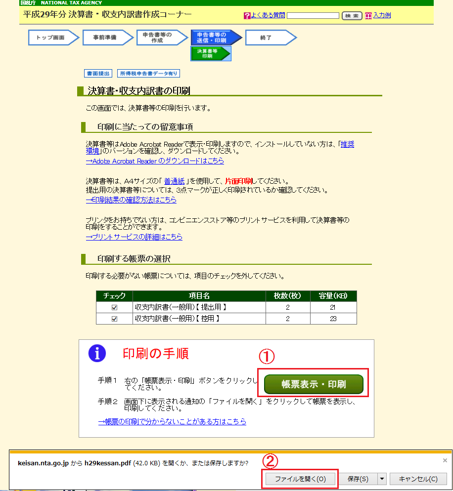Select the 事前準備 step arrow
Screen dimensions: 453x491
105,37
